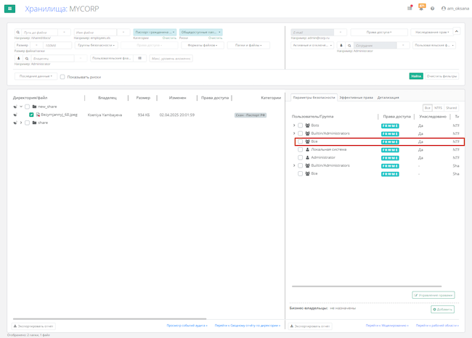Select the Все permissions filter button
Image resolution: width=472 pixels, height=338 pixels.
pyautogui.click(x=428, y=107)
